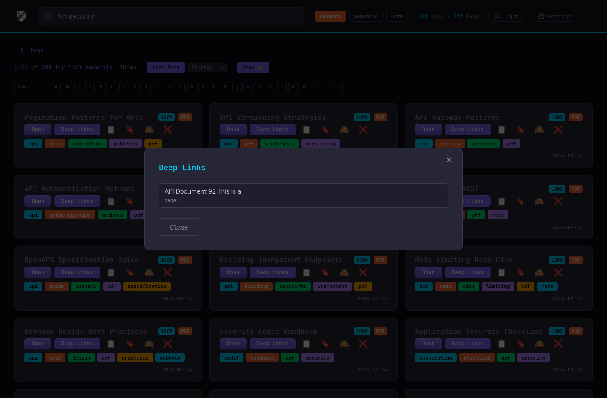Click the webhook tag on Webhook Design card
This screenshot has width=607, height=398.
pyautogui.click(x=170, y=358)
